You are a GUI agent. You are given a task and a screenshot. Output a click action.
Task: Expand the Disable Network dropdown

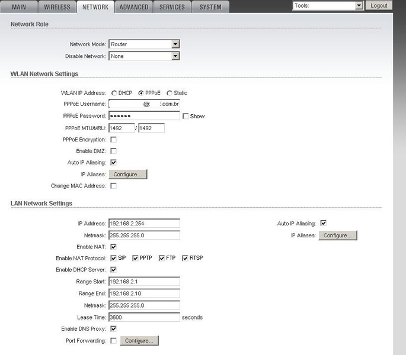point(144,56)
